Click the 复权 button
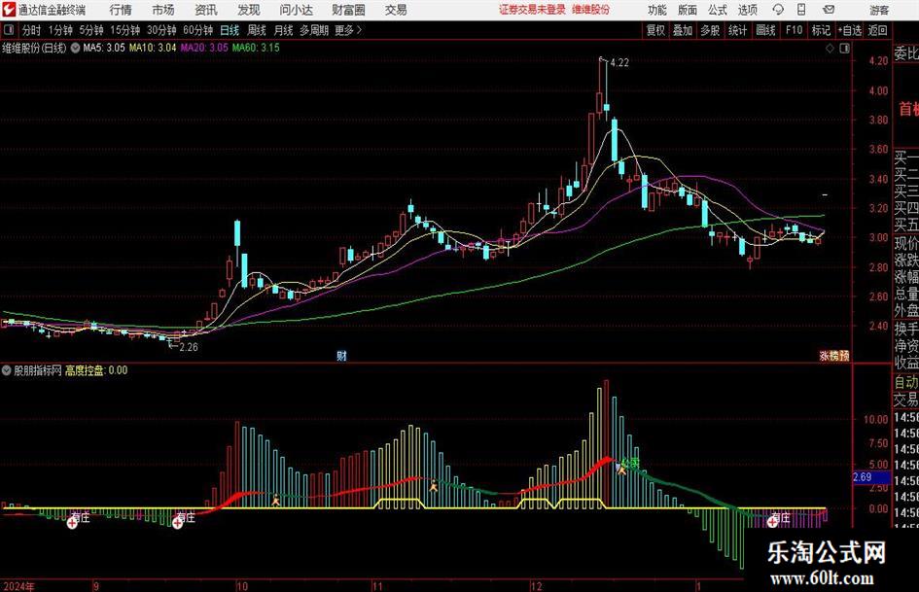The image size is (919, 592). (655, 30)
